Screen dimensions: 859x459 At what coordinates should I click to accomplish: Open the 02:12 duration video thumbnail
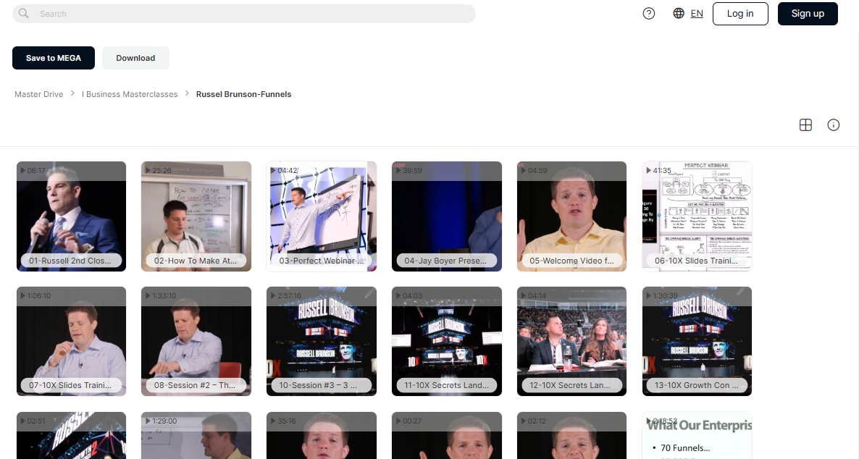tap(572, 435)
